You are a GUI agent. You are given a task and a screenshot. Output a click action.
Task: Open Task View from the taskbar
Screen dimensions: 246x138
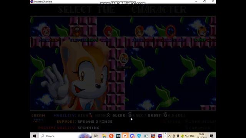[x=96, y=136]
